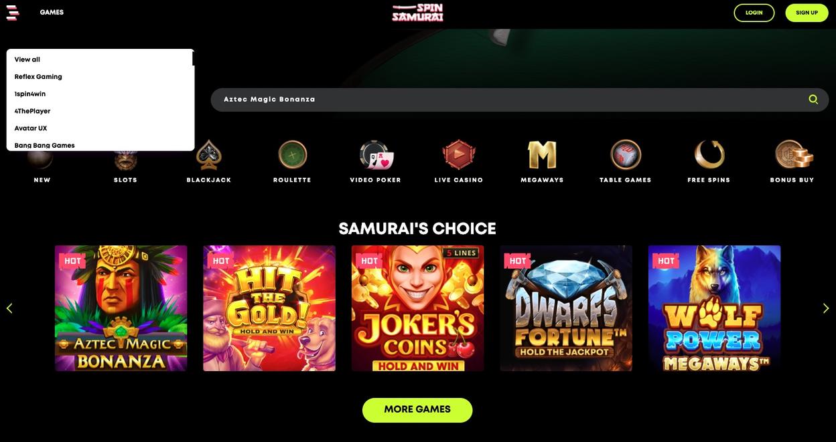Open Wolf Power Megaways game thumbnail
Screen dimensions: 836x442
tap(714, 308)
